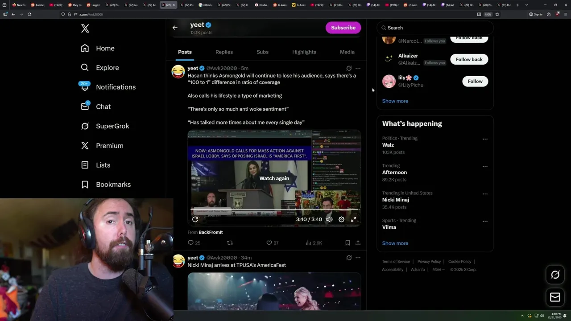
Task: Open the tab list dropdown arrow in the tab bar
Action: click(x=527, y=5)
